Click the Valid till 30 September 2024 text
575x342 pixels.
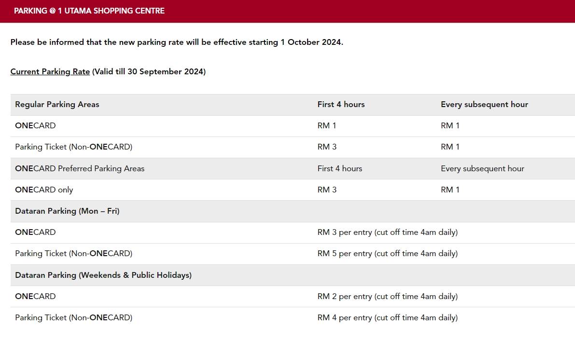pyautogui.click(x=149, y=71)
